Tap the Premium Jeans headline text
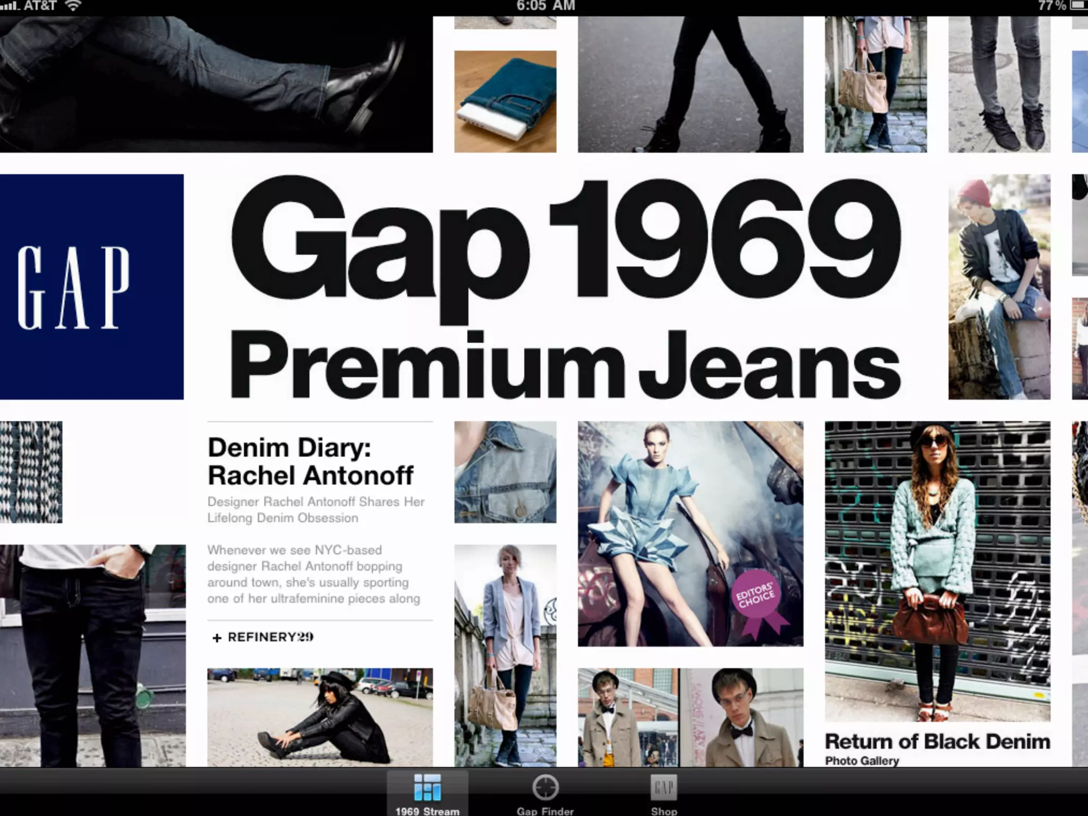This screenshot has width=1088, height=816. tap(565, 365)
